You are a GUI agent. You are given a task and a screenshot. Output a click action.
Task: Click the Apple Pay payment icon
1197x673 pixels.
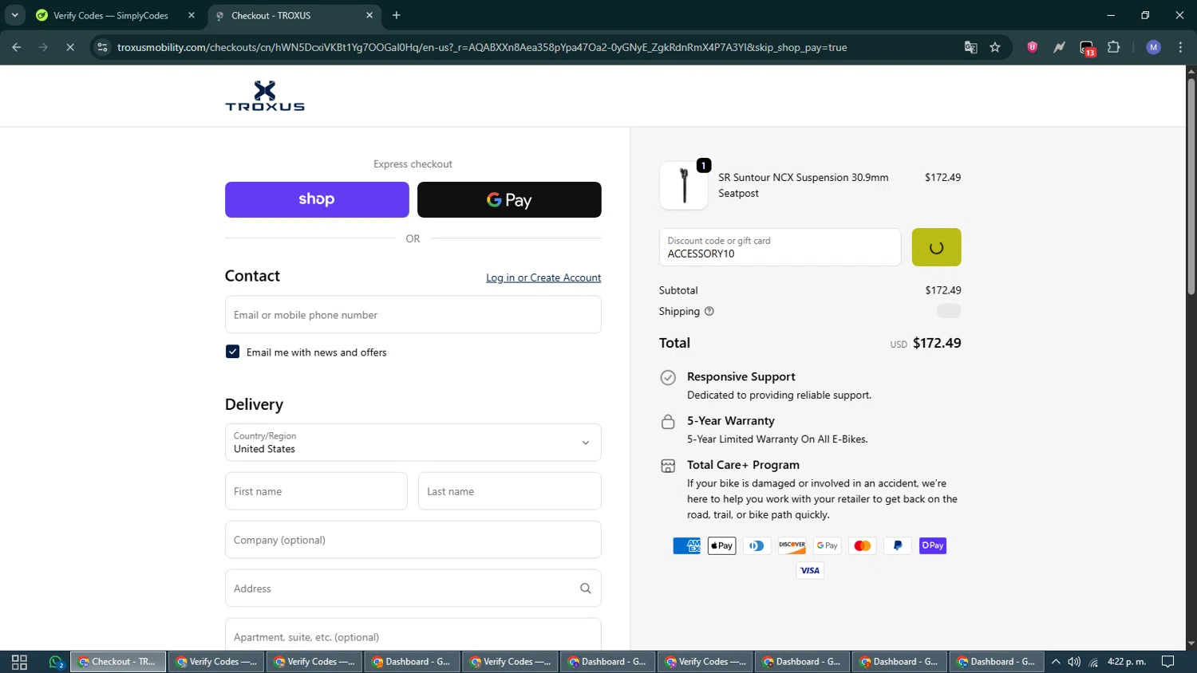pos(721,545)
